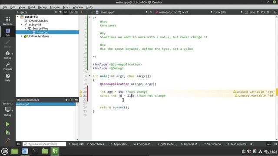Toggle right sidebar visibility
278x156 pixels.
(275, 144)
